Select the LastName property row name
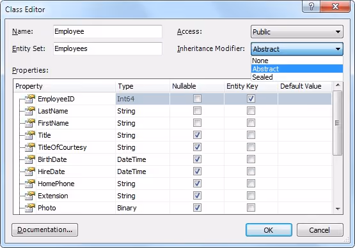 [x=53, y=111]
